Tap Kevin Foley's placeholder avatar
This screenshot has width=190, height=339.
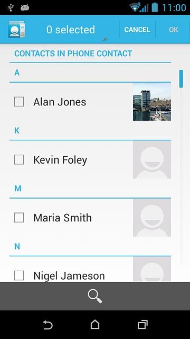click(152, 159)
